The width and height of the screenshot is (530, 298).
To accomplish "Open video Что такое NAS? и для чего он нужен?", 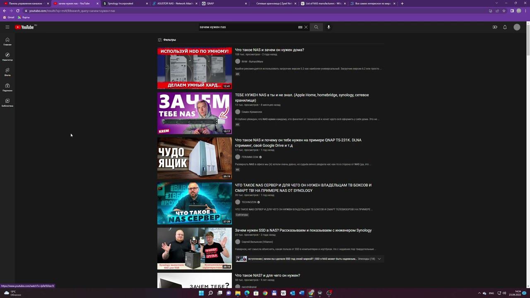I will pyautogui.click(x=267, y=275).
